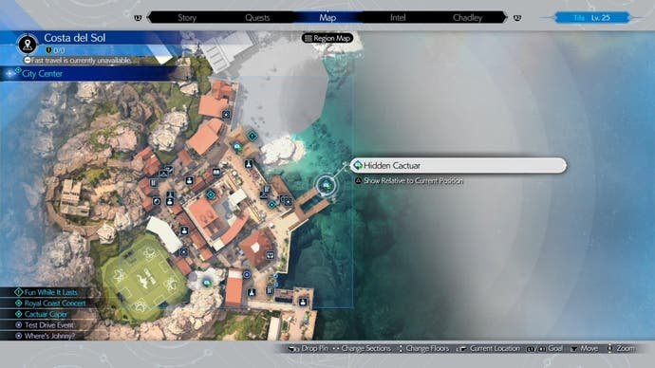Click the Zoom control hint
This screenshot has width=655, height=368.
621,348
